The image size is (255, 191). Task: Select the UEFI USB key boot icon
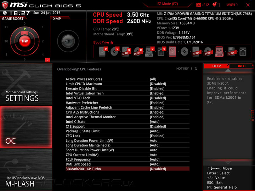tap(149, 52)
